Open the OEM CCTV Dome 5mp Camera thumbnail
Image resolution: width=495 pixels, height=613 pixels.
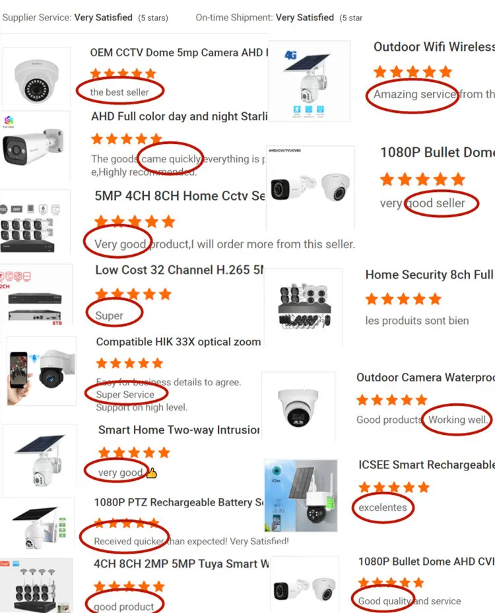pyautogui.click(x=36, y=77)
